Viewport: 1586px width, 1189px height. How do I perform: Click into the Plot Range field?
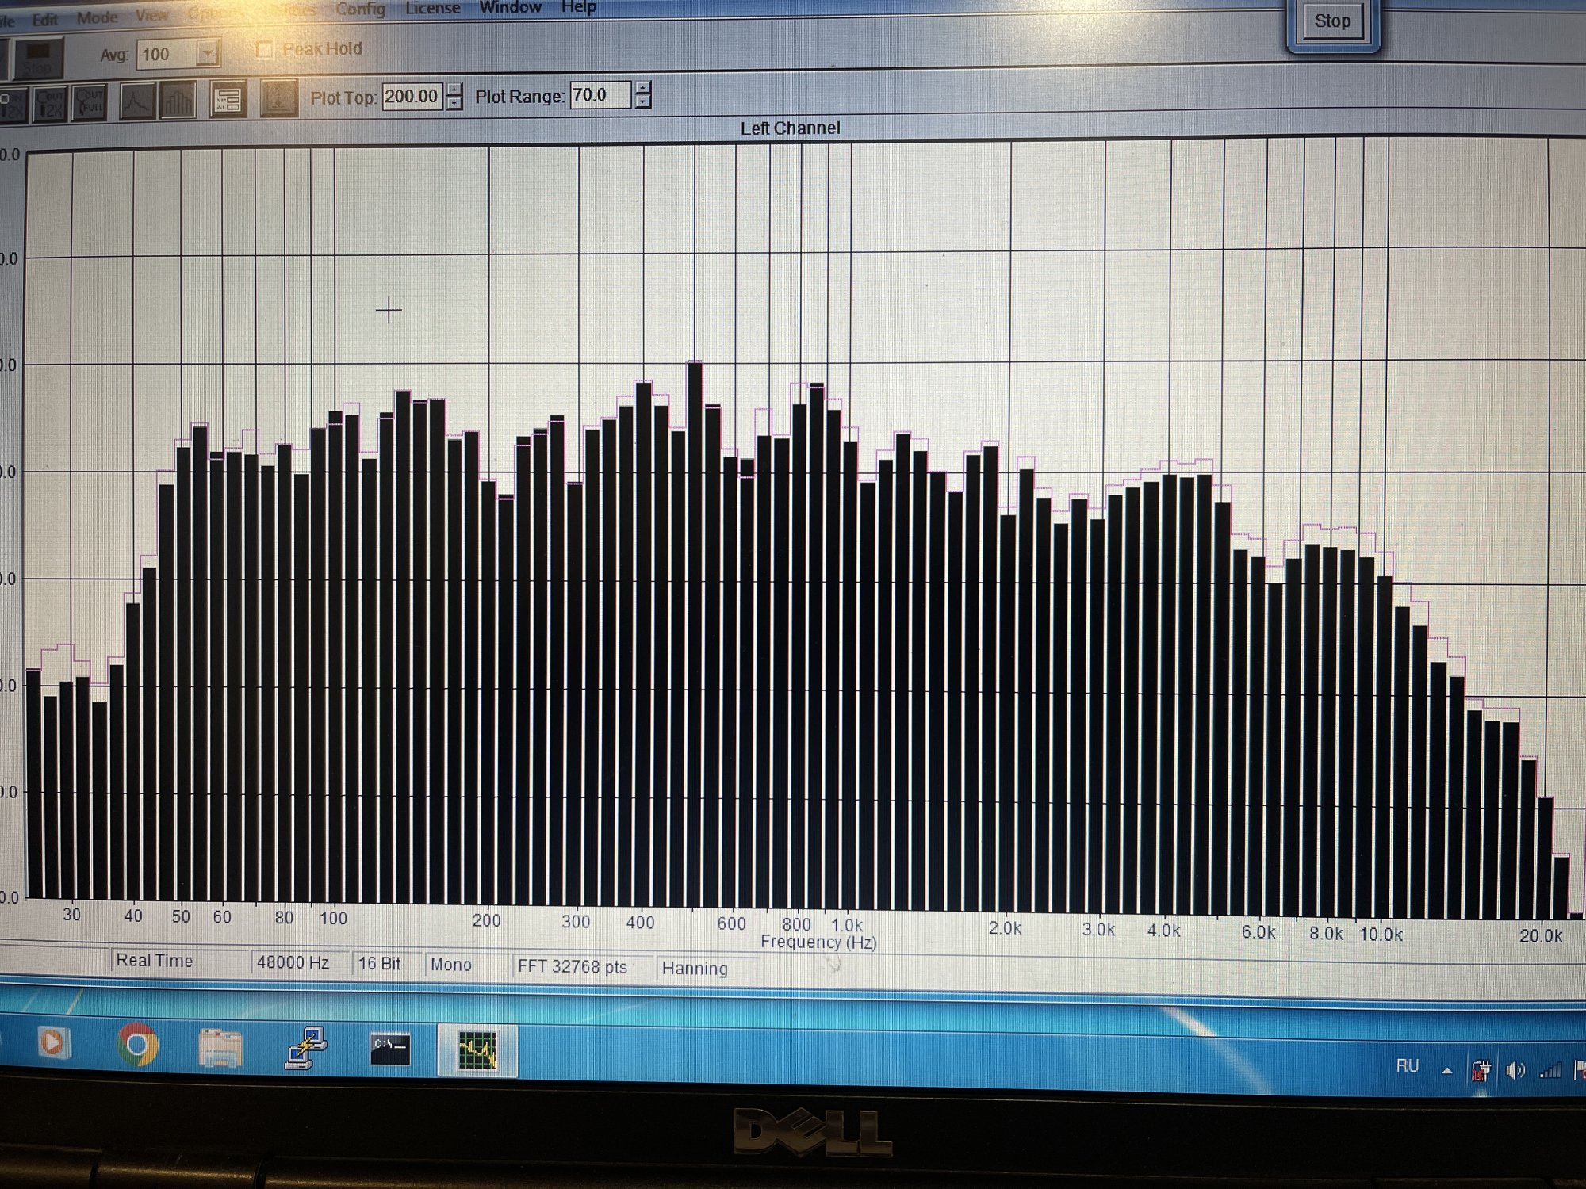point(600,95)
